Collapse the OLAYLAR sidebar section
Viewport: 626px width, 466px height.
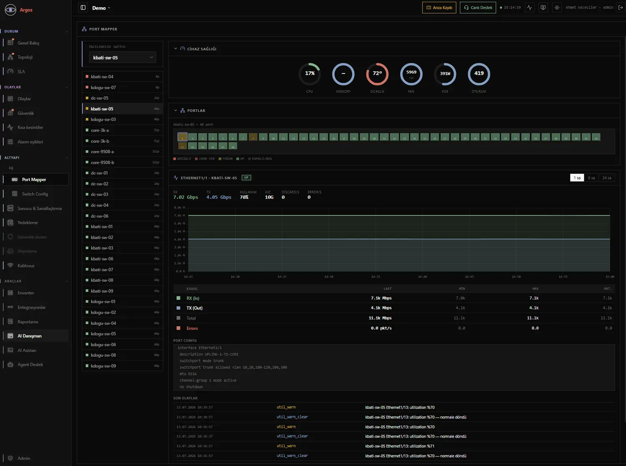tap(67, 87)
